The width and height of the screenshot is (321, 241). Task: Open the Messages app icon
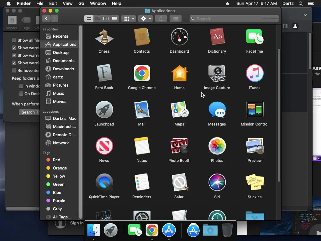click(217, 110)
